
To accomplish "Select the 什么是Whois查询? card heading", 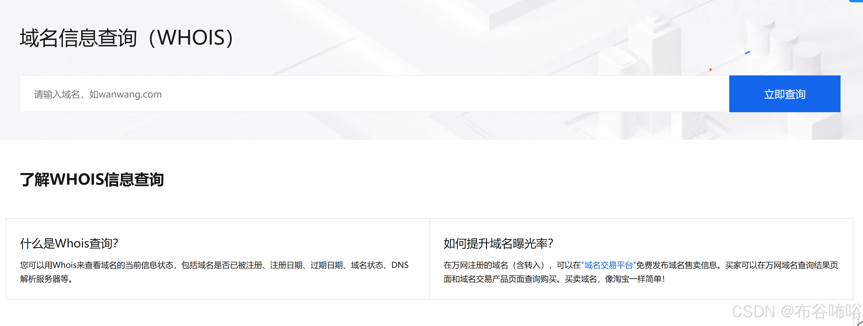I will pos(69,243).
